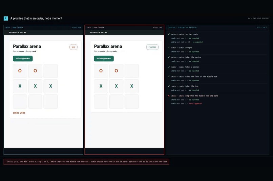Viewport: 273px width, 181px height.
Task: Click top-left O cell in samir's board
Action: click(x=101, y=71)
